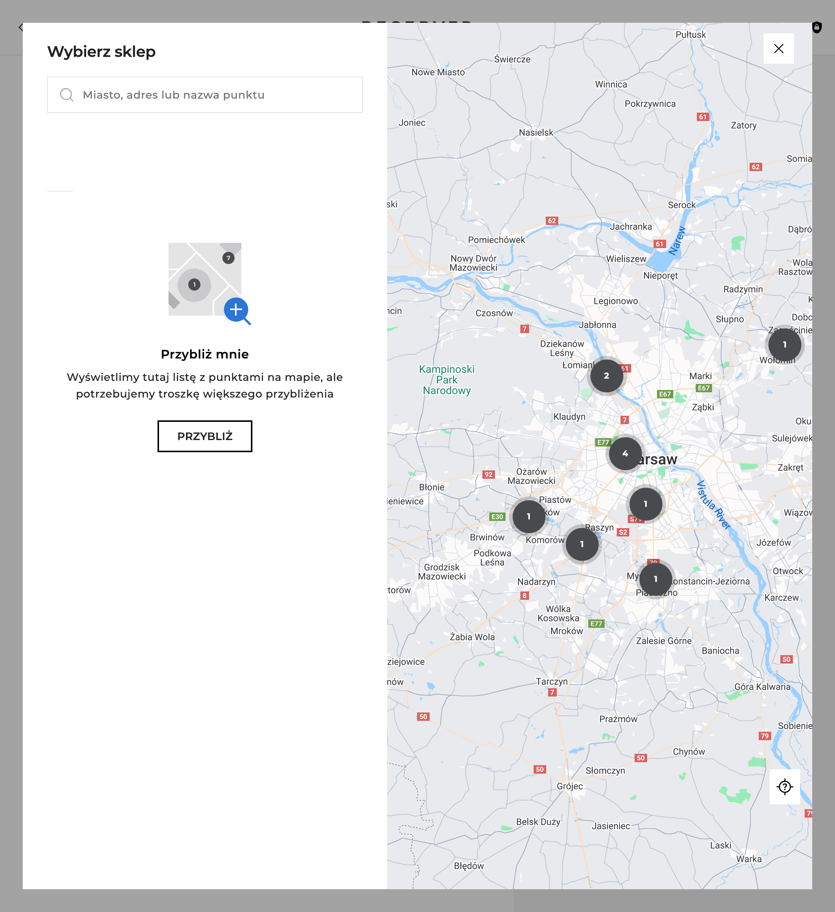Click the locate-me crosshair icon

pyautogui.click(x=784, y=787)
